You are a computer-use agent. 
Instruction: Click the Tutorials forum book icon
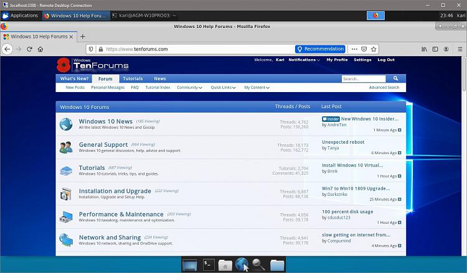click(x=66, y=170)
